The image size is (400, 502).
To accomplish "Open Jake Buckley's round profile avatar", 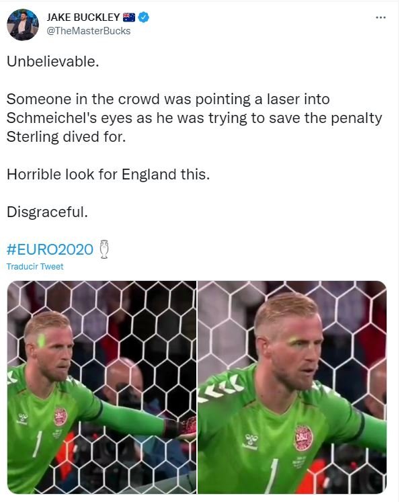I will (x=23, y=25).
